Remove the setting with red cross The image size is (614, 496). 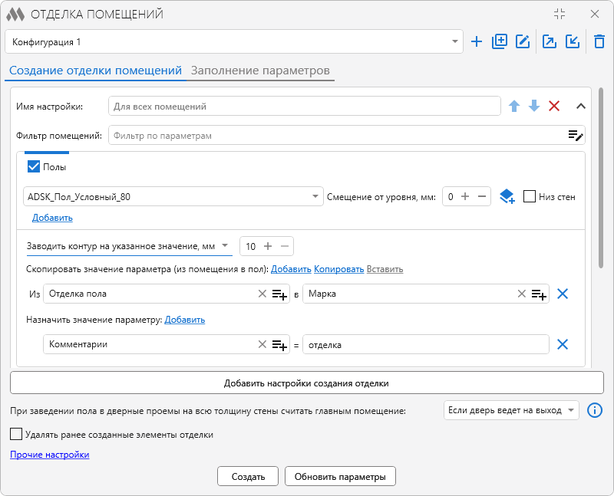[554, 106]
